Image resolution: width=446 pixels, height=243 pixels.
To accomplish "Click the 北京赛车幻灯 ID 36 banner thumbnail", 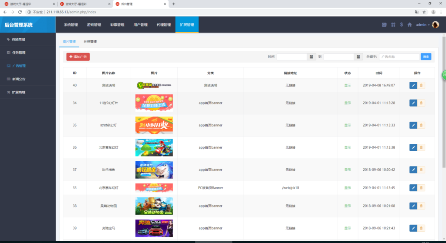I will [x=154, y=147].
